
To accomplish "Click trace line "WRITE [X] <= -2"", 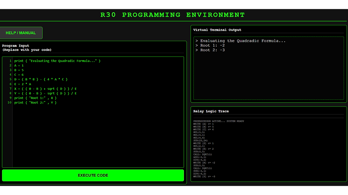I will (204, 163).
